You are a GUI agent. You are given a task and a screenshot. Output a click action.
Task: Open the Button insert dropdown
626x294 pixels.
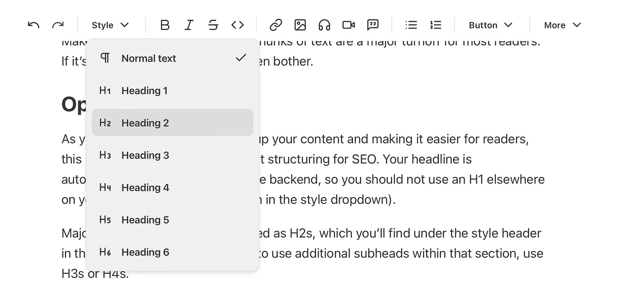point(490,25)
